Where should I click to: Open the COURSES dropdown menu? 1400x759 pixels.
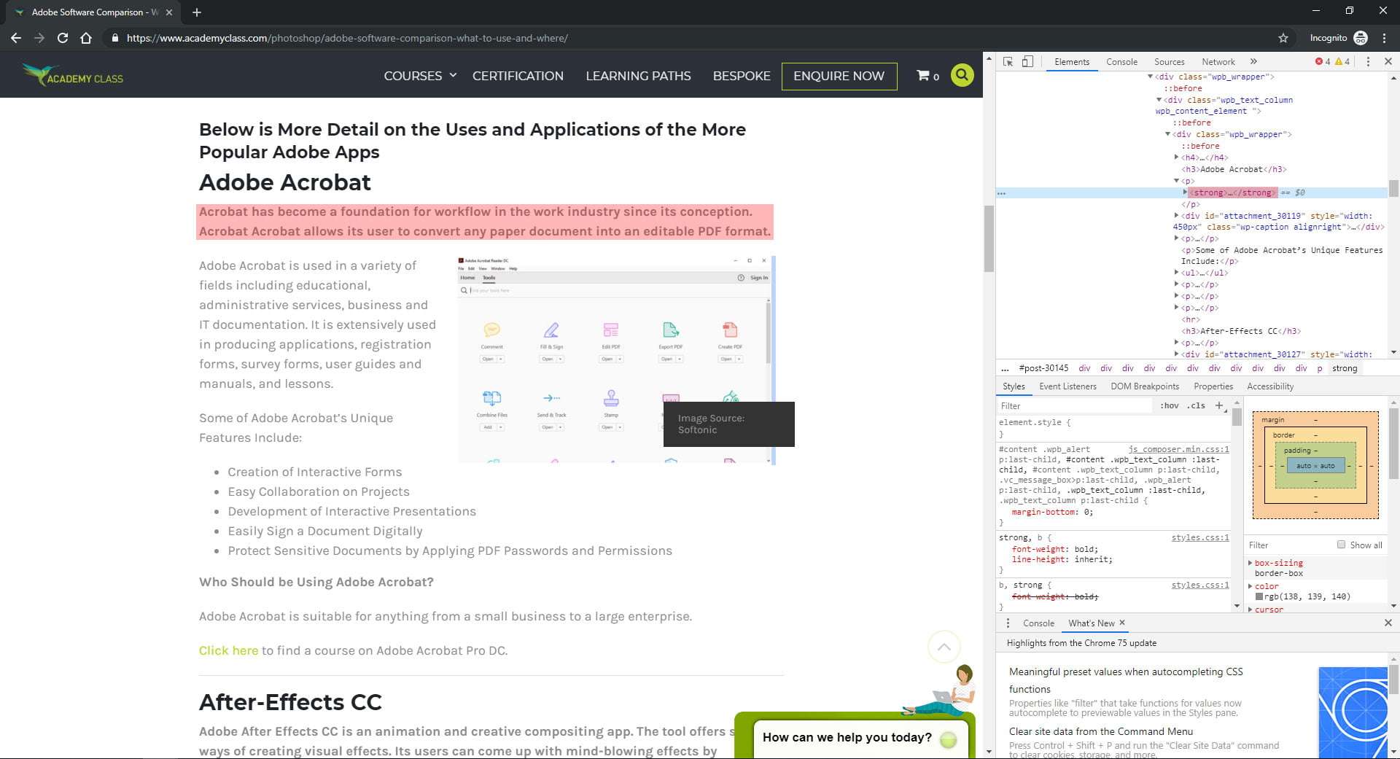click(420, 76)
